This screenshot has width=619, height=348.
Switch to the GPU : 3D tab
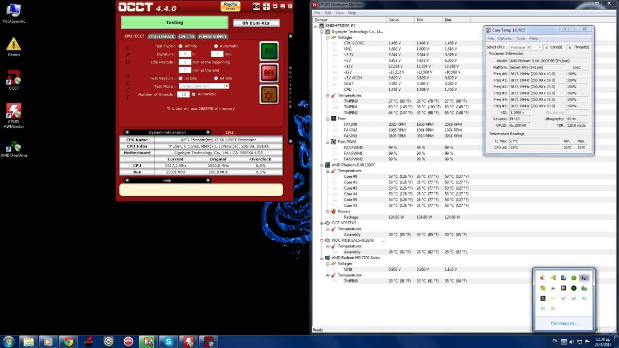point(186,37)
